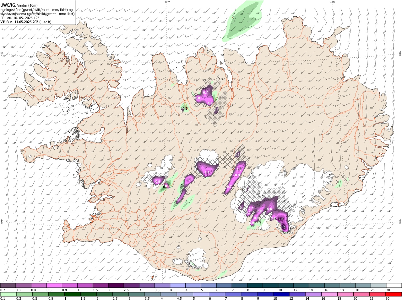Click the '15W' longitude label
The image size is (402, 301).
pos(333,2)
